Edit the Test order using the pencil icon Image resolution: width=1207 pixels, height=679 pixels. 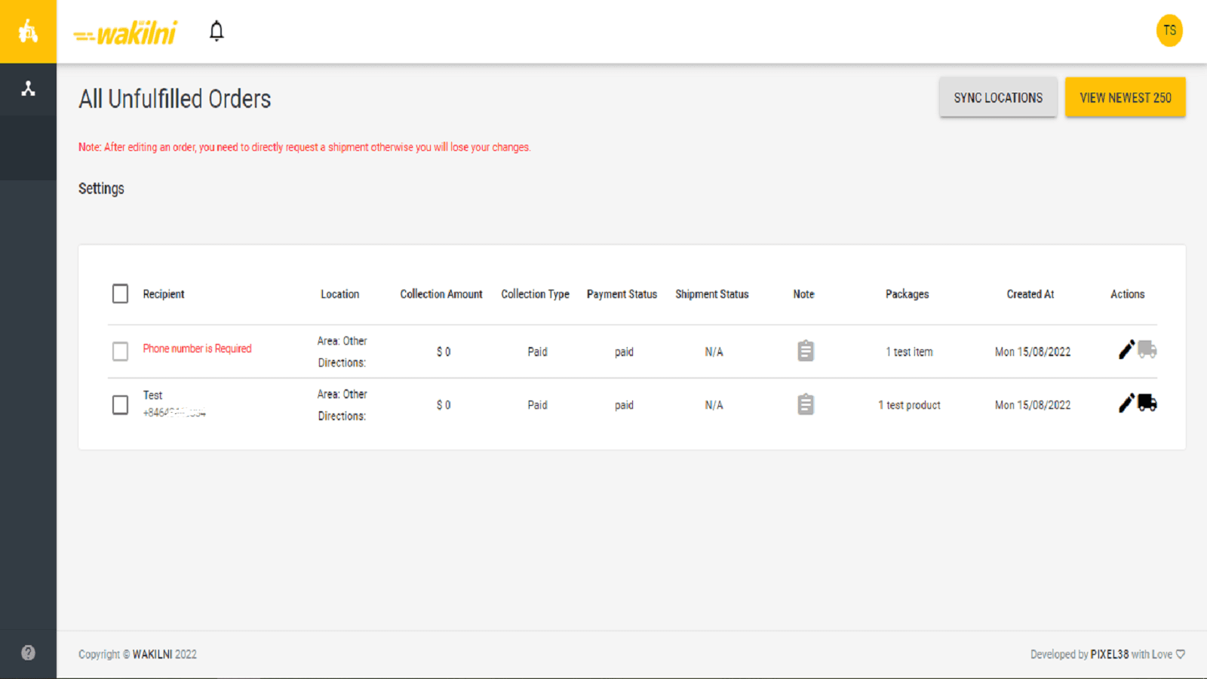tap(1126, 402)
